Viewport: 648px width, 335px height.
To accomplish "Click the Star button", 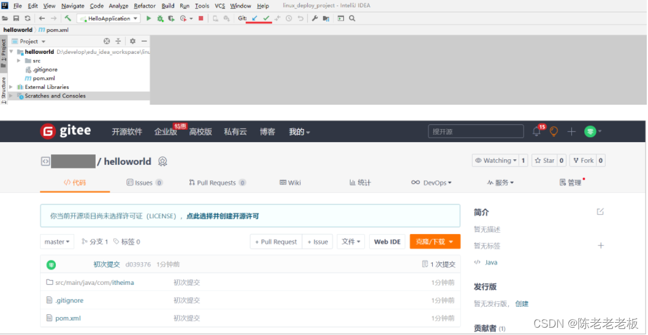I will tap(544, 160).
